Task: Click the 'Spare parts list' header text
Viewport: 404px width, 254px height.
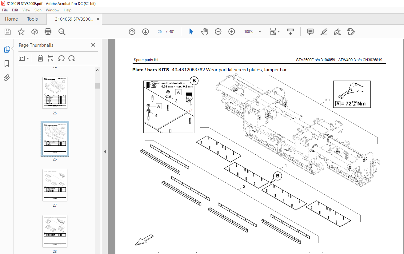Action: pyautogui.click(x=146, y=60)
